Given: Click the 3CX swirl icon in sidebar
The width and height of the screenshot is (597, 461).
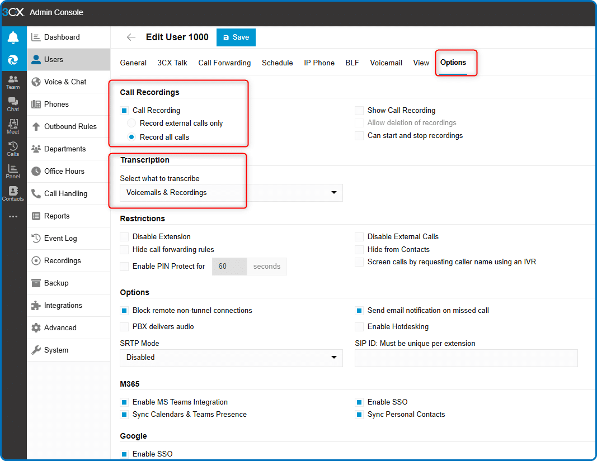Looking at the screenshot, I should click(13, 60).
